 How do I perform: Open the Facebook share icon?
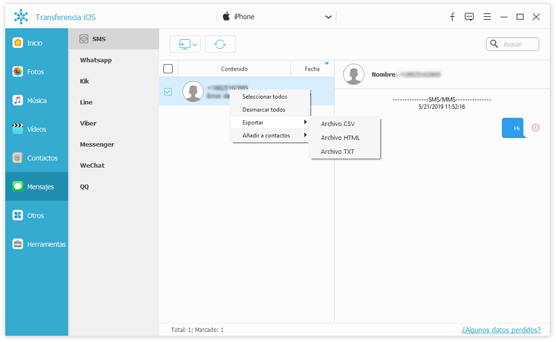click(x=452, y=17)
